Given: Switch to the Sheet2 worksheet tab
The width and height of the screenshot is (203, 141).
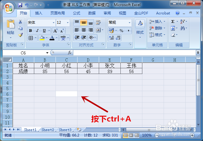Looking at the screenshot, I should click(x=48, y=130).
